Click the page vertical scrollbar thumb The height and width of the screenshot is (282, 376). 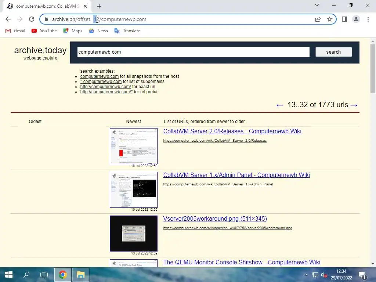point(373,69)
